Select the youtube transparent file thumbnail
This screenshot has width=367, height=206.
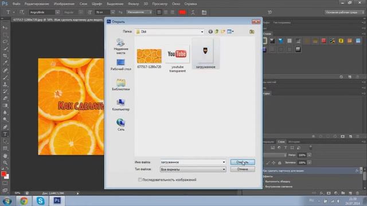click(x=177, y=54)
